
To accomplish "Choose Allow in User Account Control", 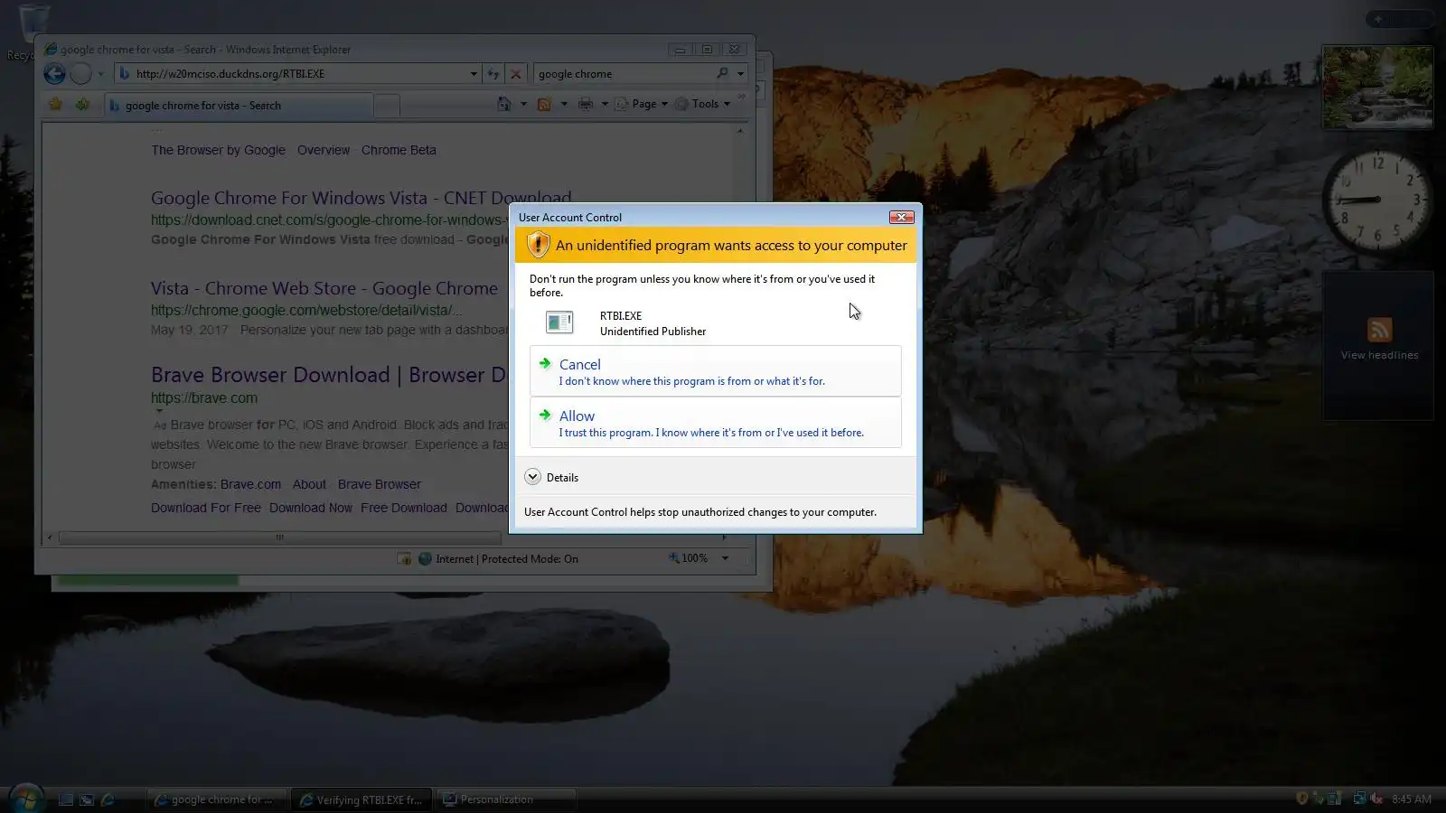I will coord(715,423).
